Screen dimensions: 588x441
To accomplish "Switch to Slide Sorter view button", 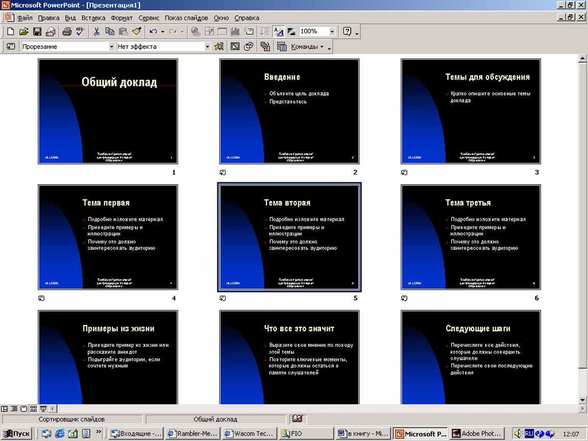I will pos(33,408).
